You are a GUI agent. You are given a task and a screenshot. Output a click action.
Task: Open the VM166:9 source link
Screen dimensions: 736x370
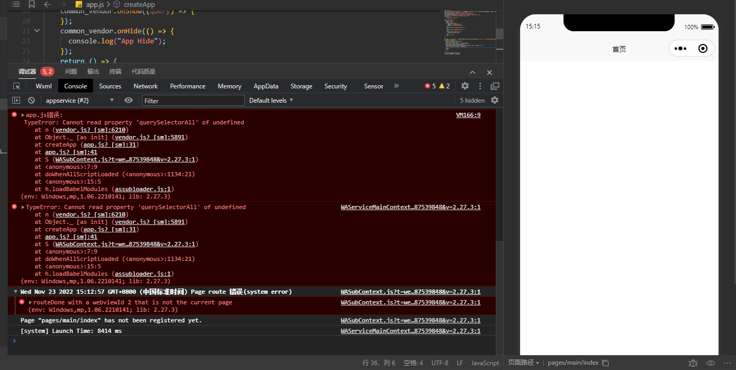(468, 115)
